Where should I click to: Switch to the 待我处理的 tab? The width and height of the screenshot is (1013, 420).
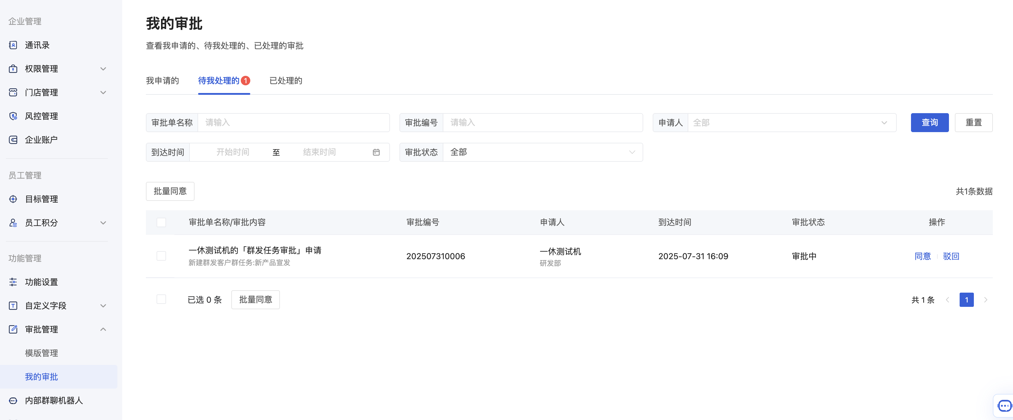224,81
